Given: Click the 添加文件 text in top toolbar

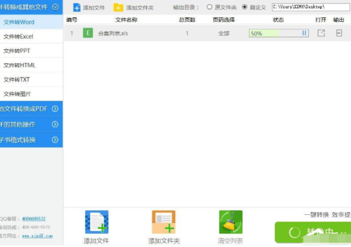Looking at the screenshot, I should [x=94, y=8].
